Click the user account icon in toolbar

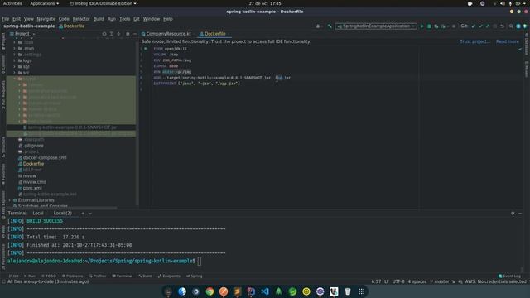pyautogui.click(x=318, y=26)
